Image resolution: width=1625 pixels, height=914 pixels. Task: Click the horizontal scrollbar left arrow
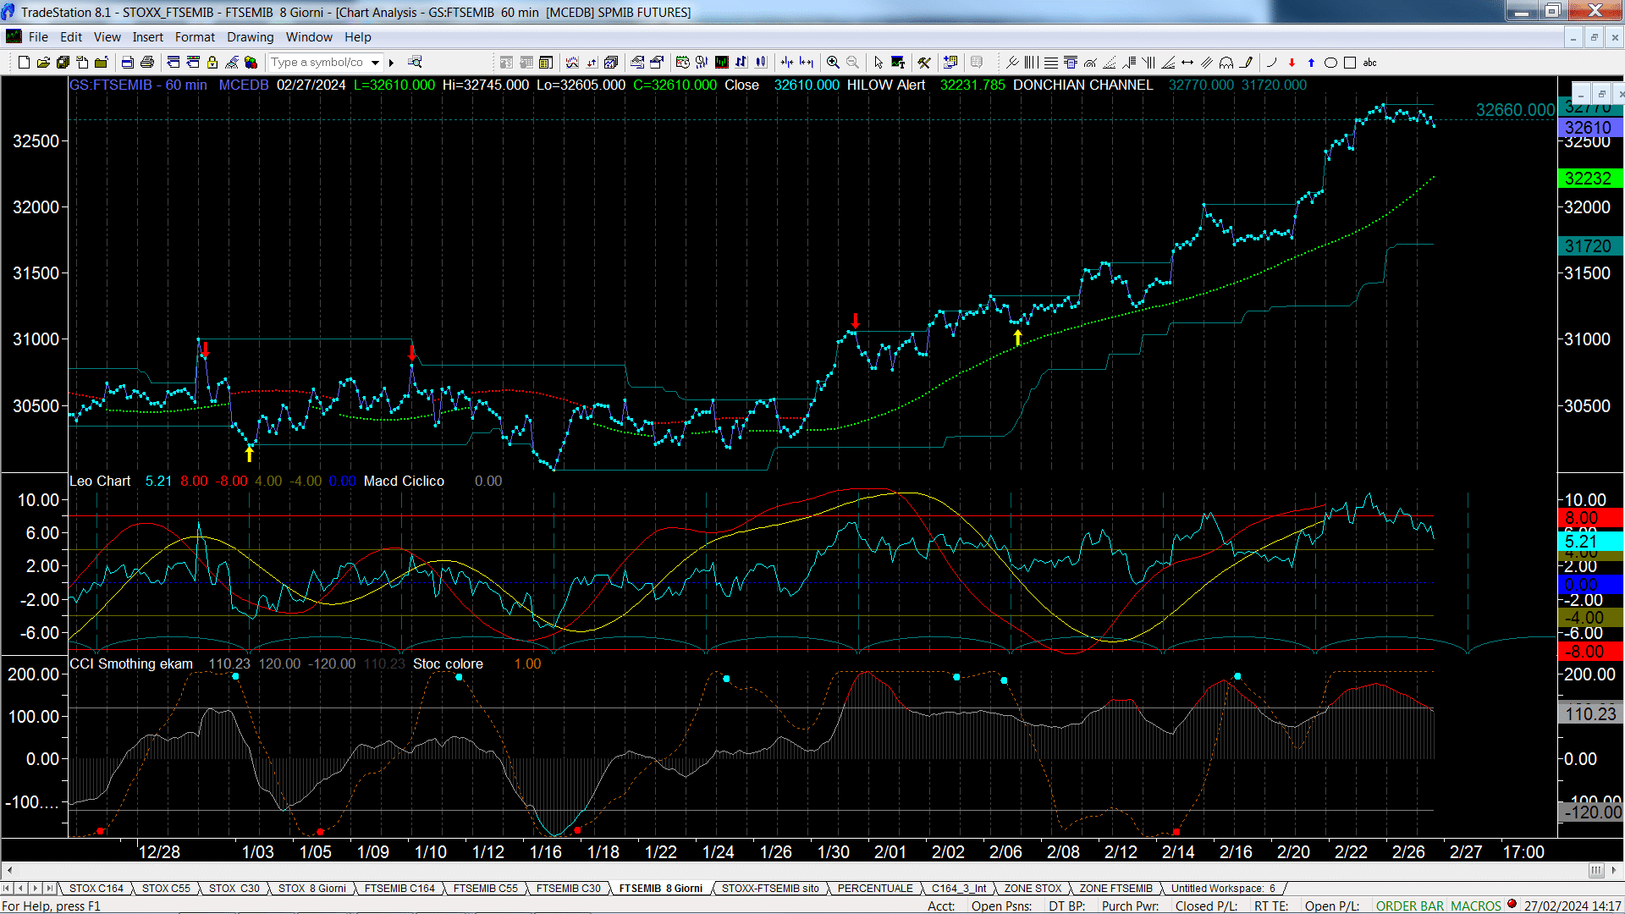point(9,870)
